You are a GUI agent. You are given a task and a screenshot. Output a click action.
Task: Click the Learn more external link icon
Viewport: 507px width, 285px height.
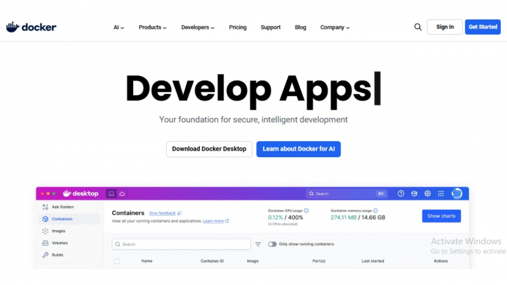tap(227, 220)
